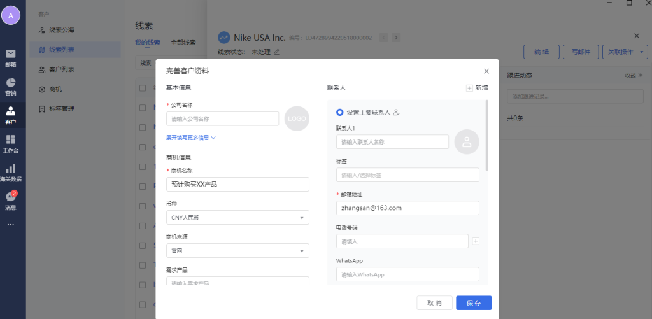Select 设置主要联系人 radio button
The width and height of the screenshot is (652, 319).
340,112
